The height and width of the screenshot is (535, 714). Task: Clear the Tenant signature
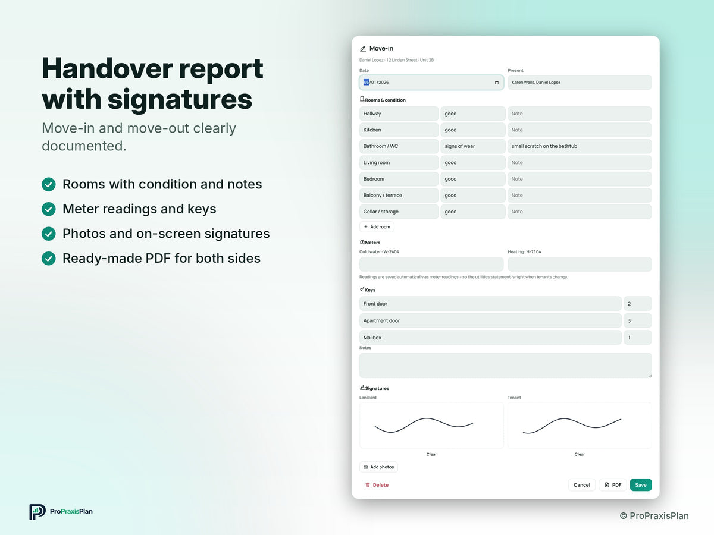580,454
